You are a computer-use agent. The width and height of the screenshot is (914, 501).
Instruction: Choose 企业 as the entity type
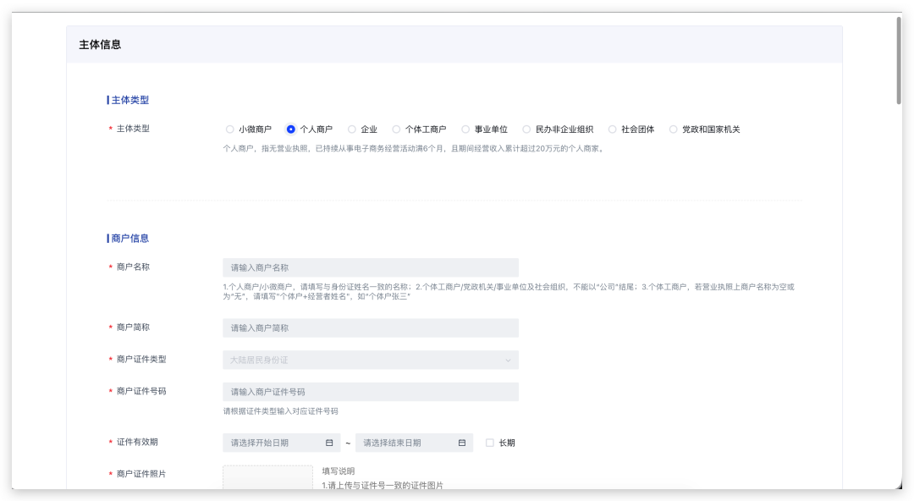click(x=352, y=129)
